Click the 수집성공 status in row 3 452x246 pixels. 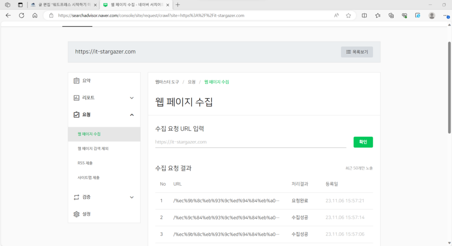tap(300, 234)
